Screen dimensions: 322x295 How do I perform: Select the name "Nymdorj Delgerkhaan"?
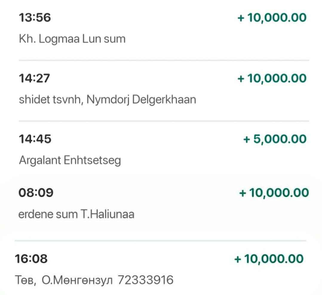point(142,99)
